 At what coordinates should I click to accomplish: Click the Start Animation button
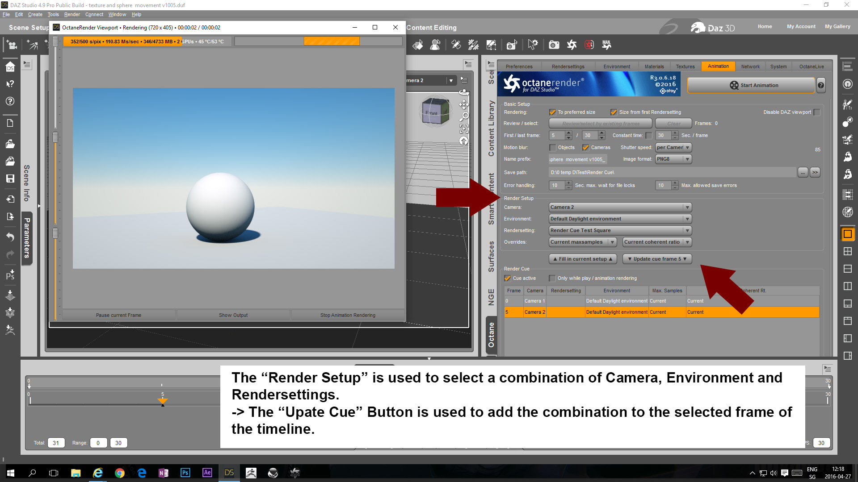[751, 85]
